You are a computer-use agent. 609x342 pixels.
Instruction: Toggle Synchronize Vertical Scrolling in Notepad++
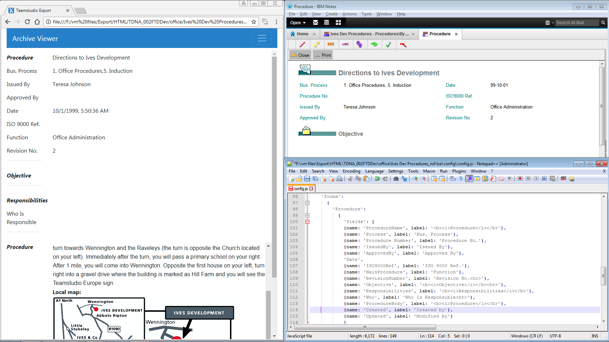pyautogui.click(x=434, y=179)
